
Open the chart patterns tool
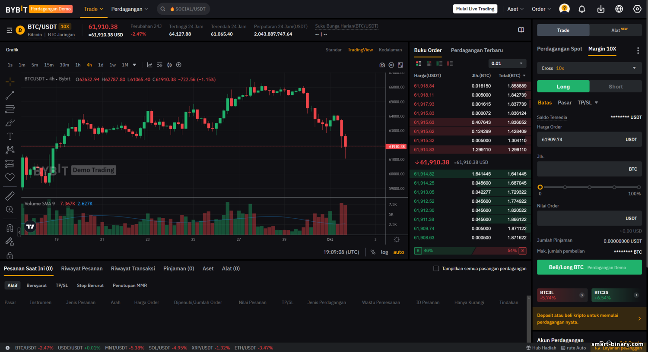[x=10, y=150]
